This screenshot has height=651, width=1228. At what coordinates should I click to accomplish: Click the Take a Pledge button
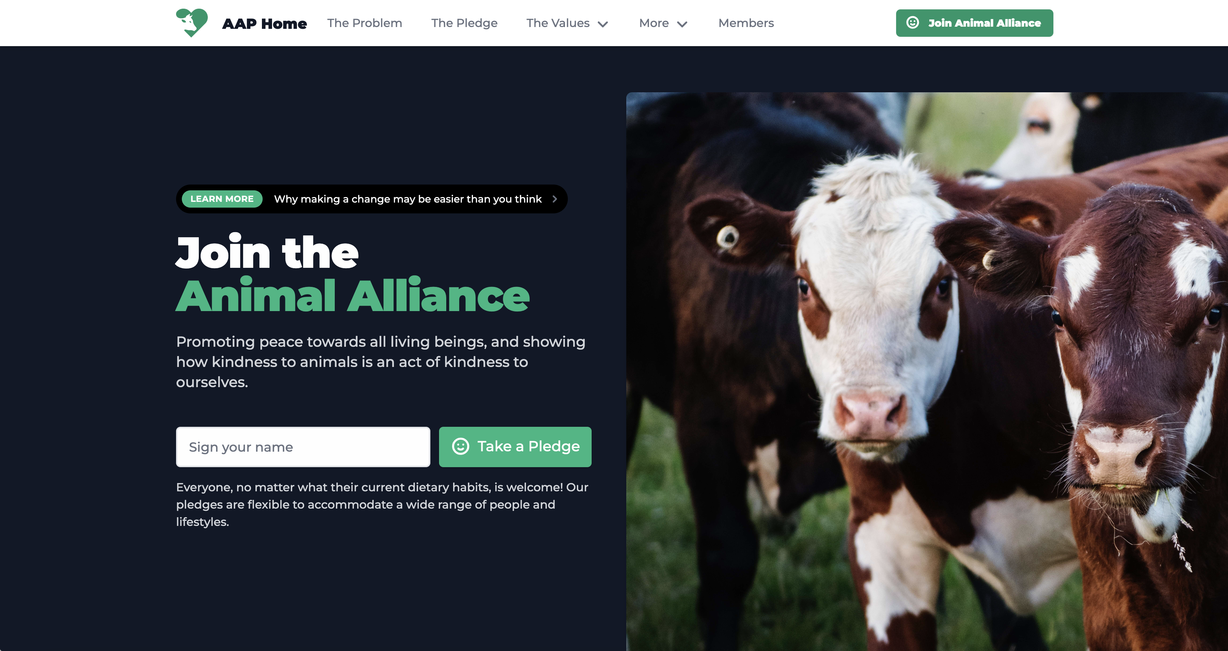click(x=515, y=447)
